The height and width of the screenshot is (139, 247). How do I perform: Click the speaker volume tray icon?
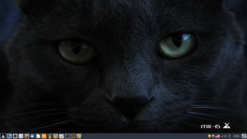[x=225, y=136]
